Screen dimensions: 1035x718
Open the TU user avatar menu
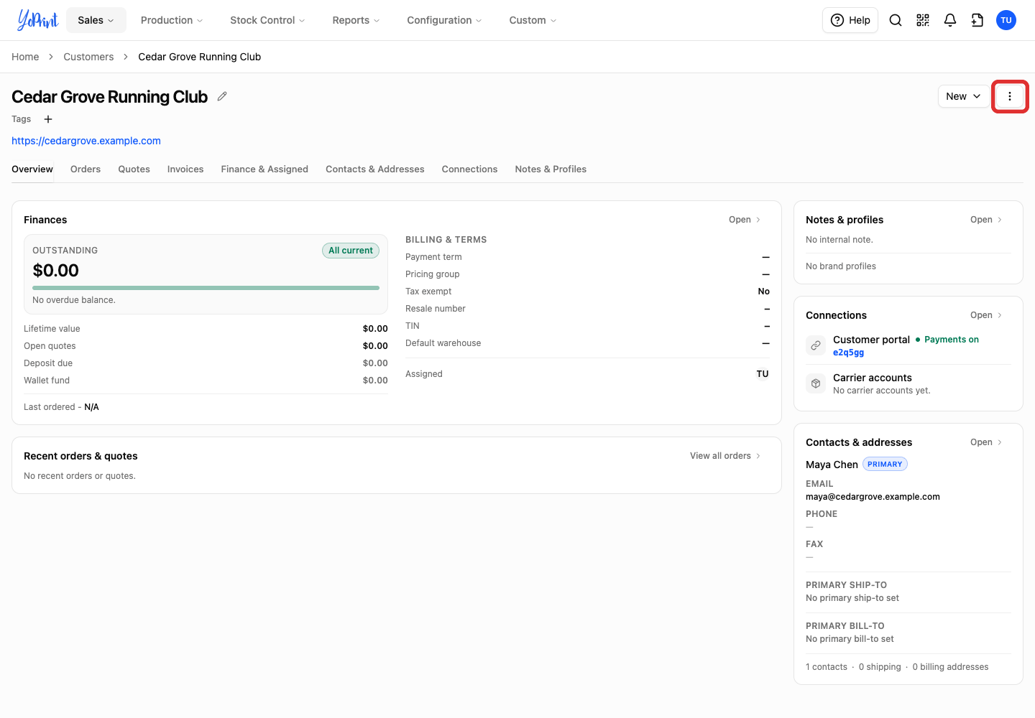(1006, 20)
